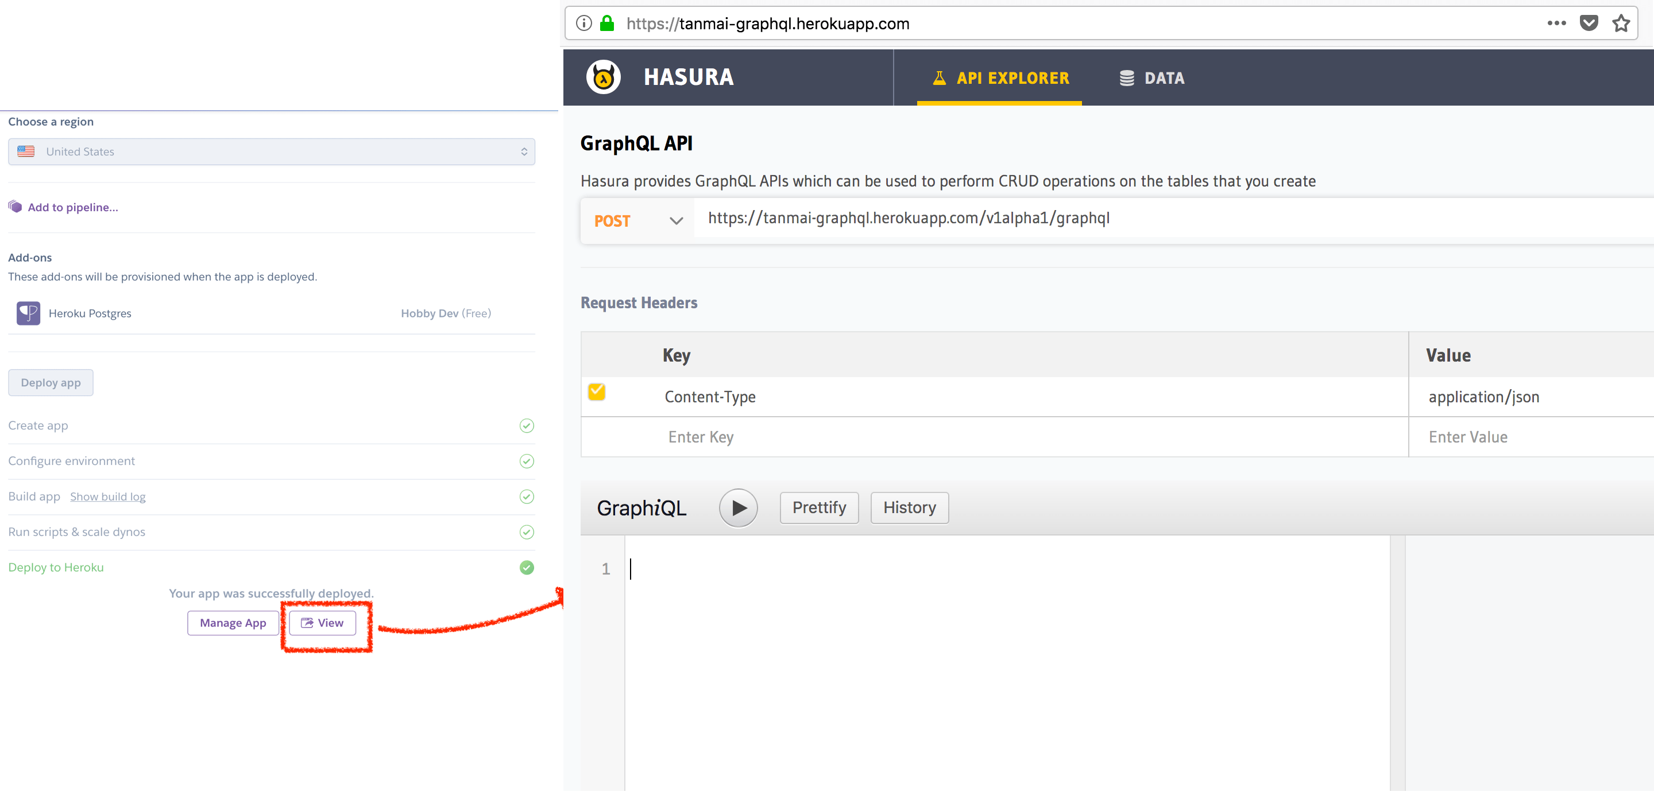This screenshot has width=1654, height=811.
Task: Switch to the DATA tab
Action: point(1152,78)
